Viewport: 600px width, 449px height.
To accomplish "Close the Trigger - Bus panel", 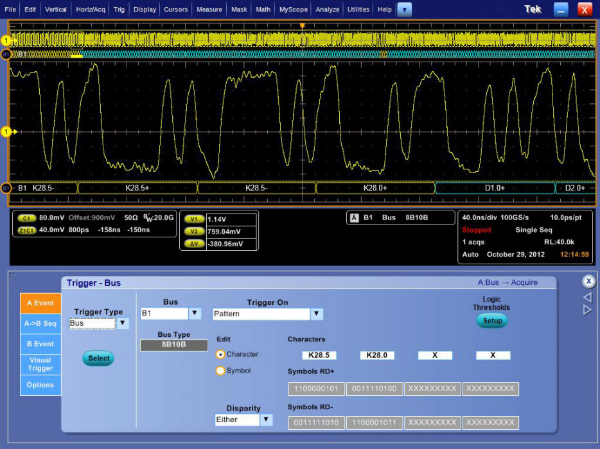I will coord(588,282).
